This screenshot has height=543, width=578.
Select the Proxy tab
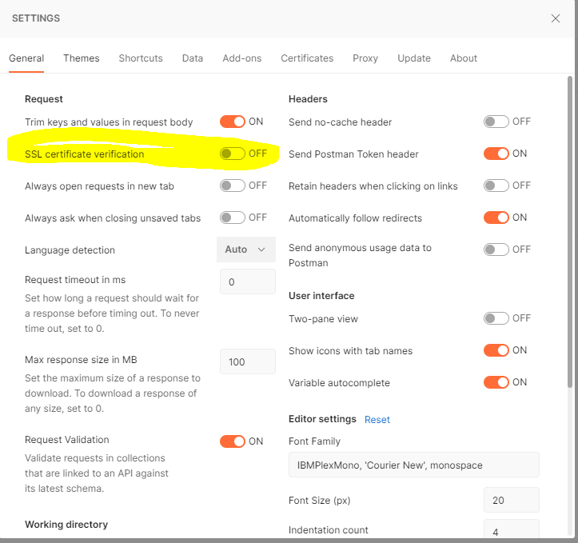click(x=365, y=58)
